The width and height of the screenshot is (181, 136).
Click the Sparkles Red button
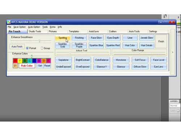click(113, 45)
